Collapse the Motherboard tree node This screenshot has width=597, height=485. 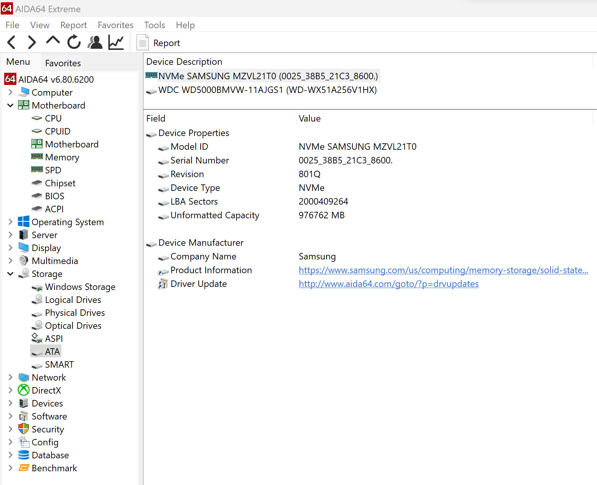click(x=10, y=105)
